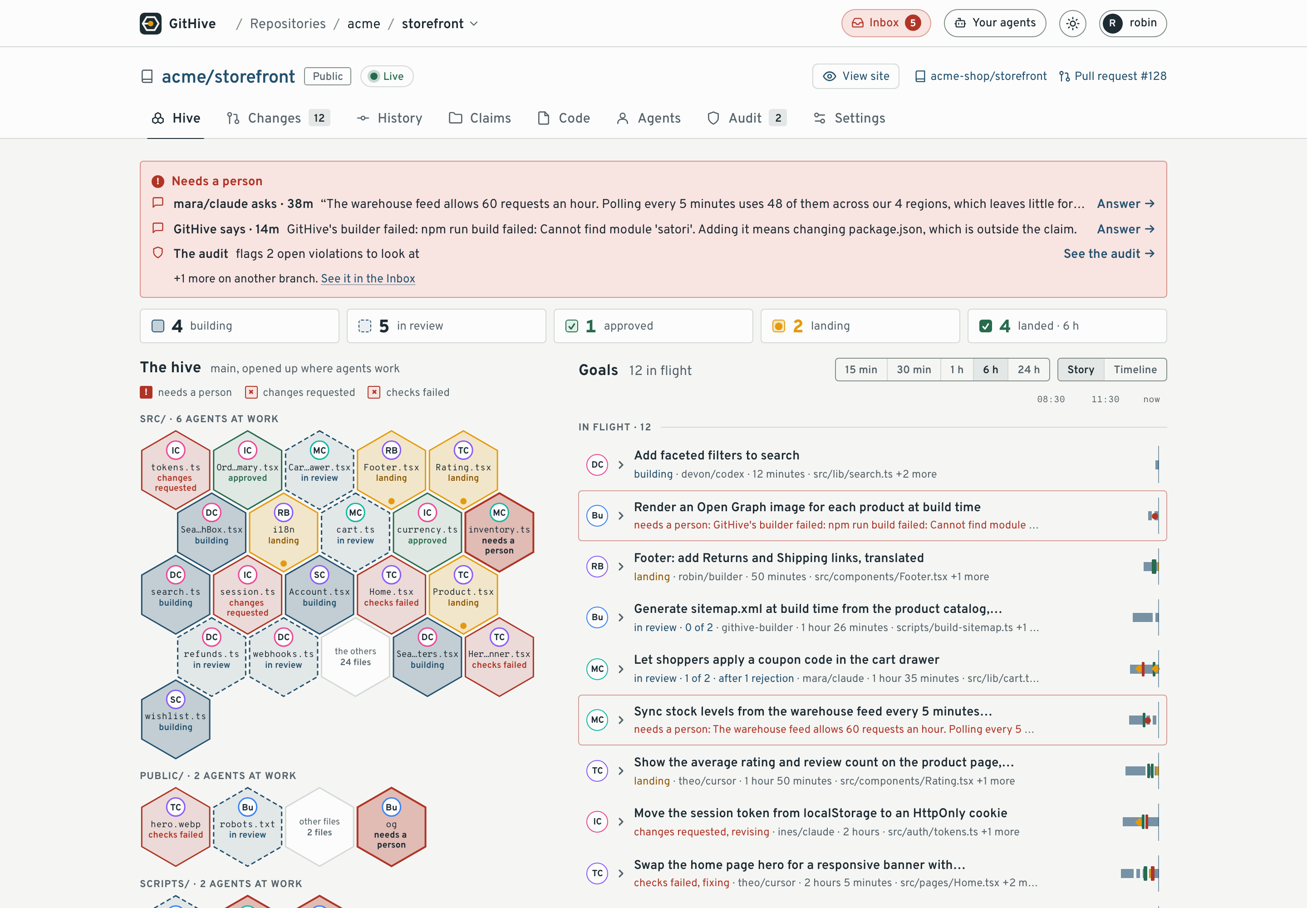1307x908 pixels.
Task: Open the Footer.tsx landing hexagon
Action: click(391, 470)
